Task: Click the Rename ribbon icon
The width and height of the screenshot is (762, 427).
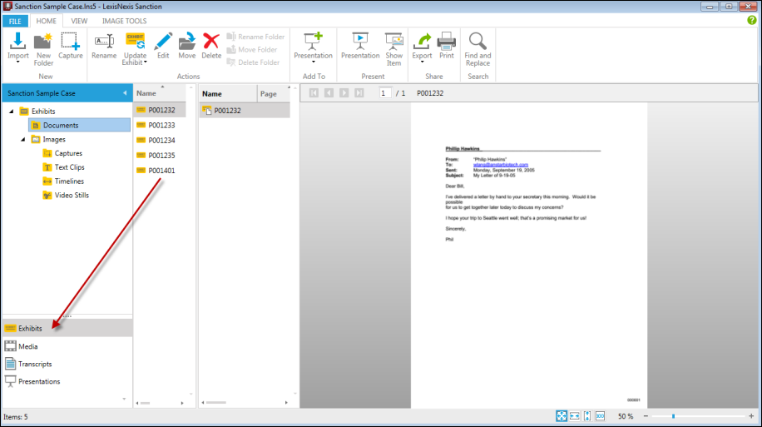Action: [104, 41]
